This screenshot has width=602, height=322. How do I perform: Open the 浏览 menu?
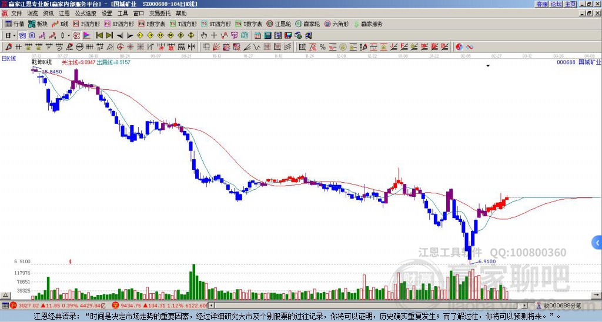(33, 14)
